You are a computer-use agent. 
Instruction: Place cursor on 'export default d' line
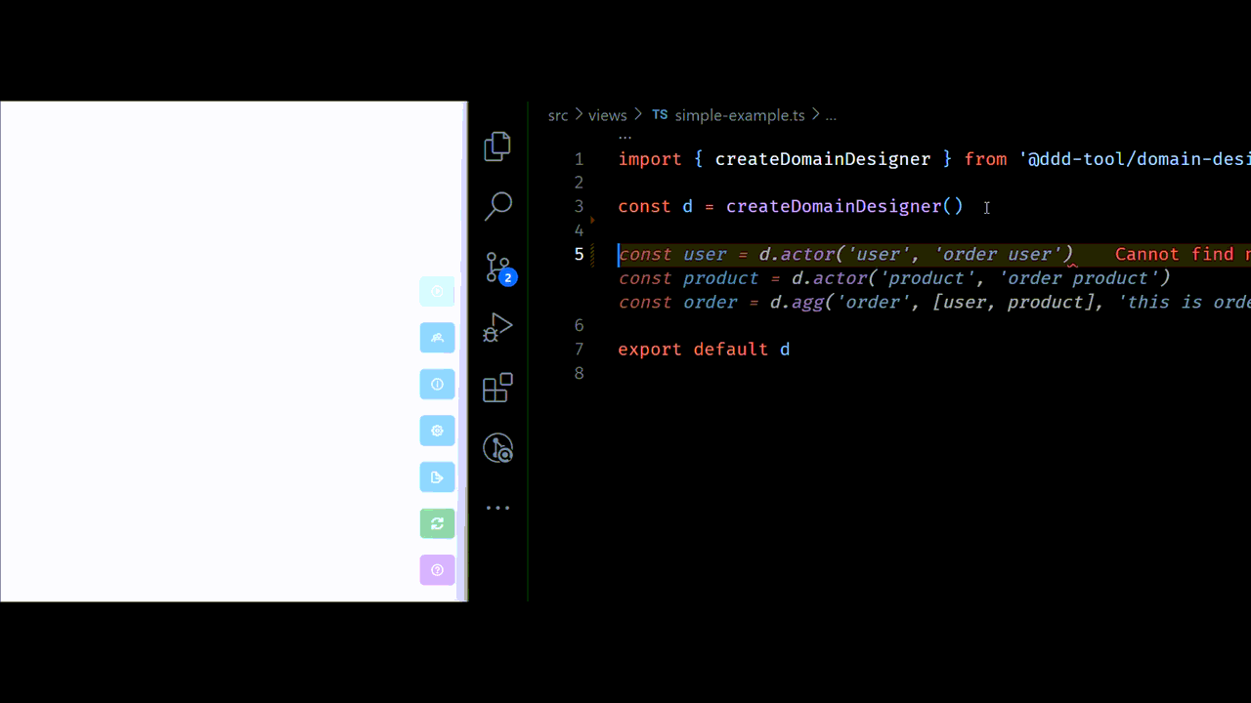coord(704,350)
